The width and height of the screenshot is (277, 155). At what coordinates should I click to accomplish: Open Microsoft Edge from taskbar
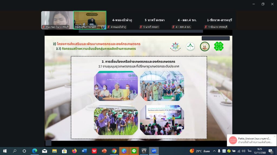(35, 151)
